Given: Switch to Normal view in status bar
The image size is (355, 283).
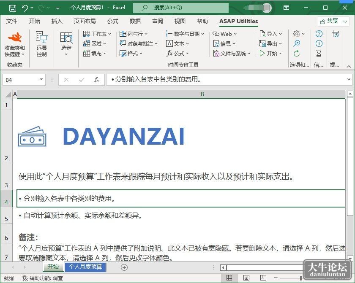Looking at the screenshot, I should 229,278.
